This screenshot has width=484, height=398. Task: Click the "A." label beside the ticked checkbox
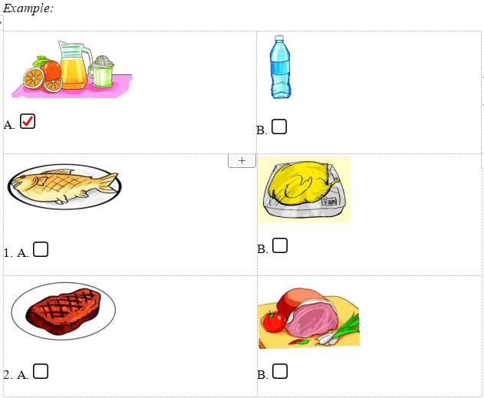pos(9,124)
